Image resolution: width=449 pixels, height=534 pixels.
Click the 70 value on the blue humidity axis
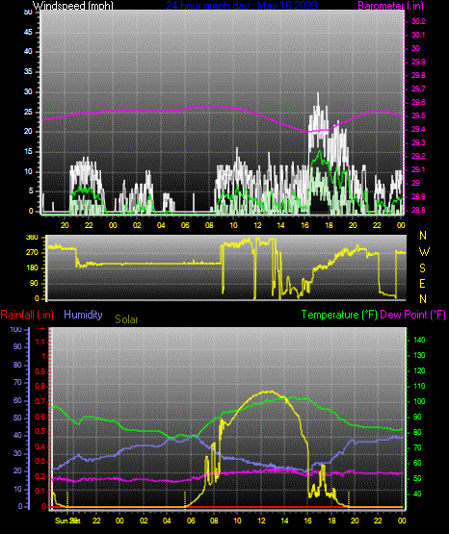[x=17, y=382]
